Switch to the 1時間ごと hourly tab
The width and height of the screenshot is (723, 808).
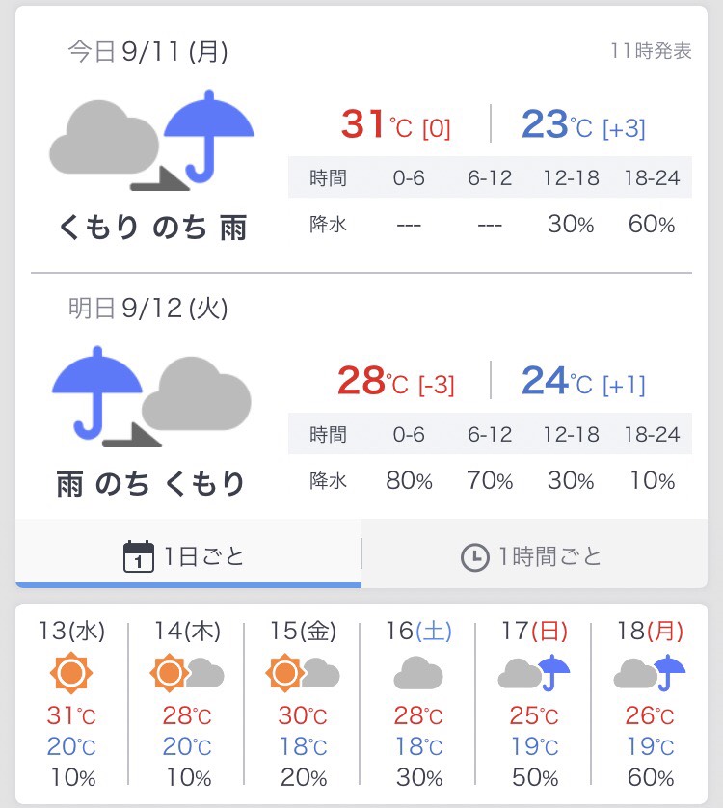point(533,556)
